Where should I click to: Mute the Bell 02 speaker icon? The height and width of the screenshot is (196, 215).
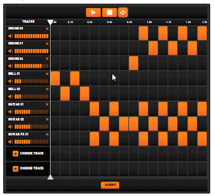[x=11, y=97]
